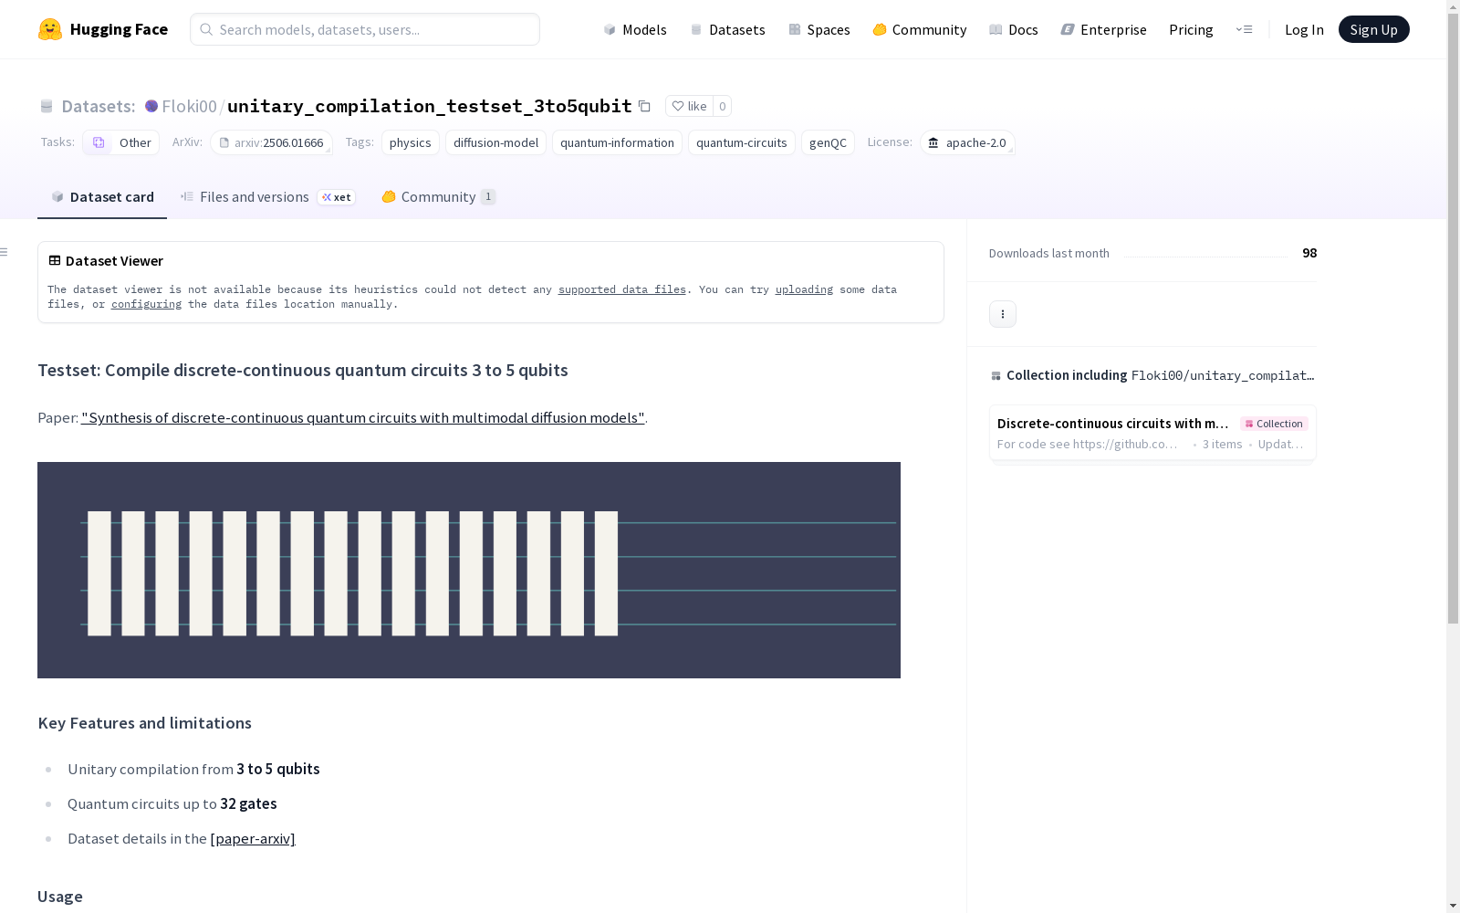The image size is (1460, 913).
Task: Like this dataset
Action: coord(689,106)
